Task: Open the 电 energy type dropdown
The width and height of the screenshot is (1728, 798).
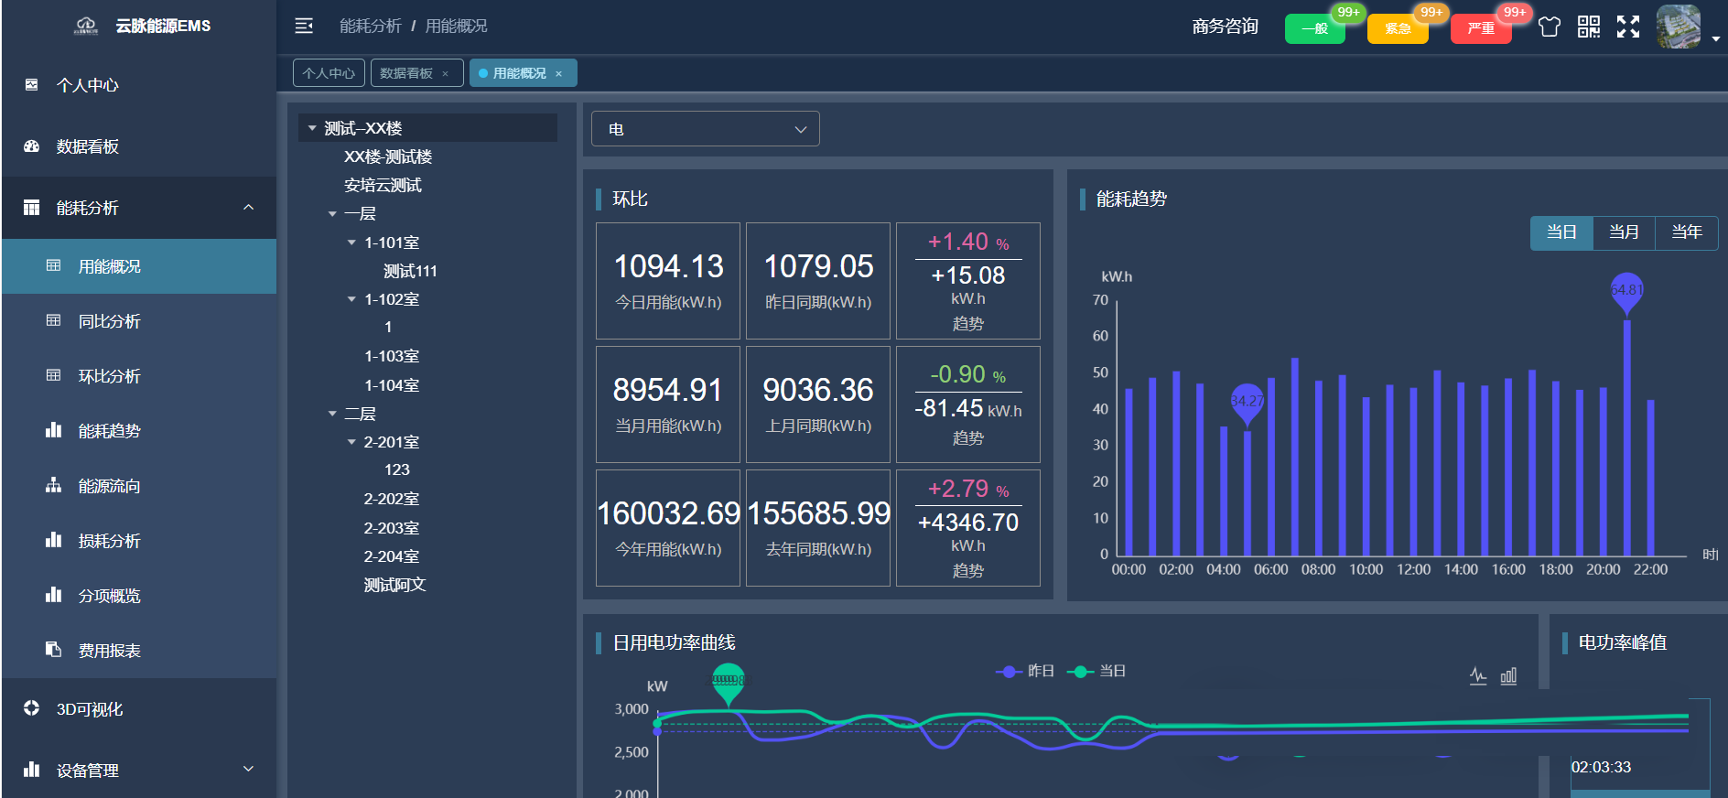Action: click(705, 129)
